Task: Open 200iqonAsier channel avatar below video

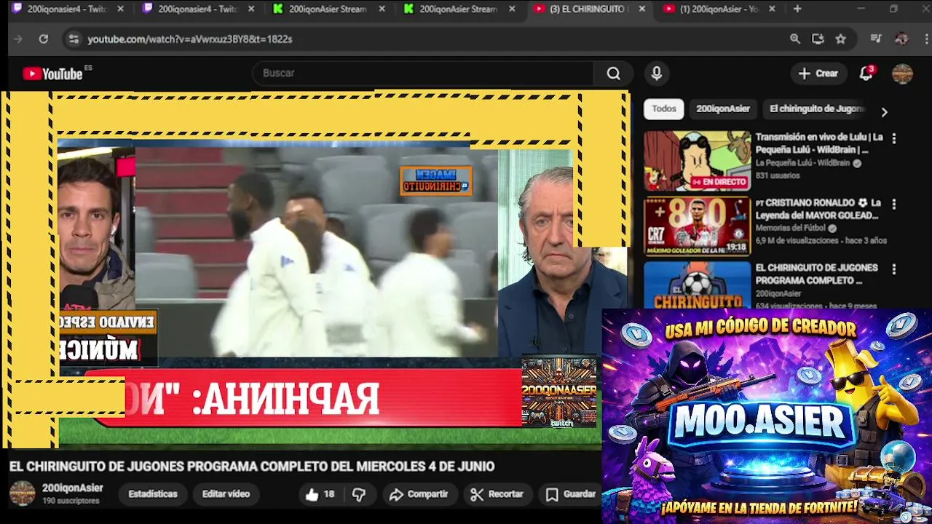Action: [22, 493]
